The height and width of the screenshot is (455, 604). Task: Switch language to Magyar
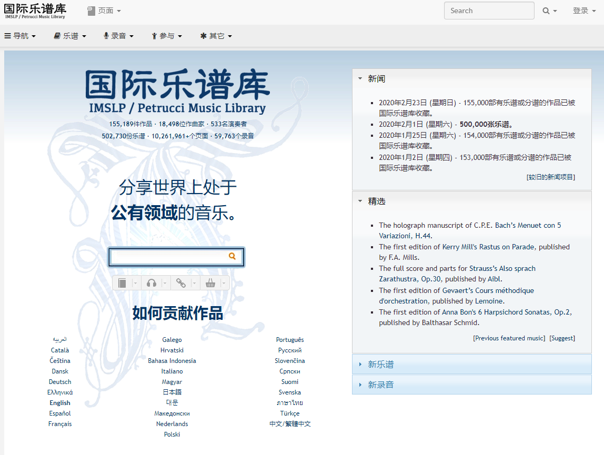tap(172, 382)
